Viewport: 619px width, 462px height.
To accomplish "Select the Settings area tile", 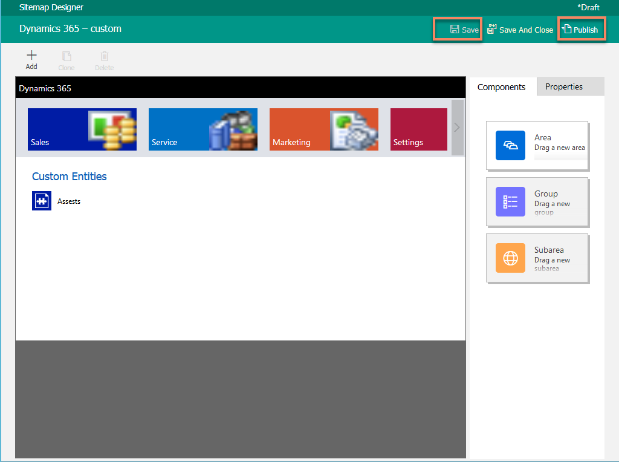I will pyautogui.click(x=418, y=129).
